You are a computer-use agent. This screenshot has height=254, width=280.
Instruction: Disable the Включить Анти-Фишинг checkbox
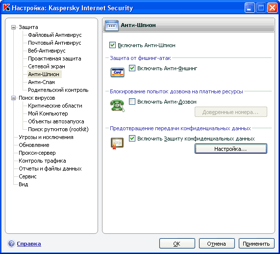(132, 68)
